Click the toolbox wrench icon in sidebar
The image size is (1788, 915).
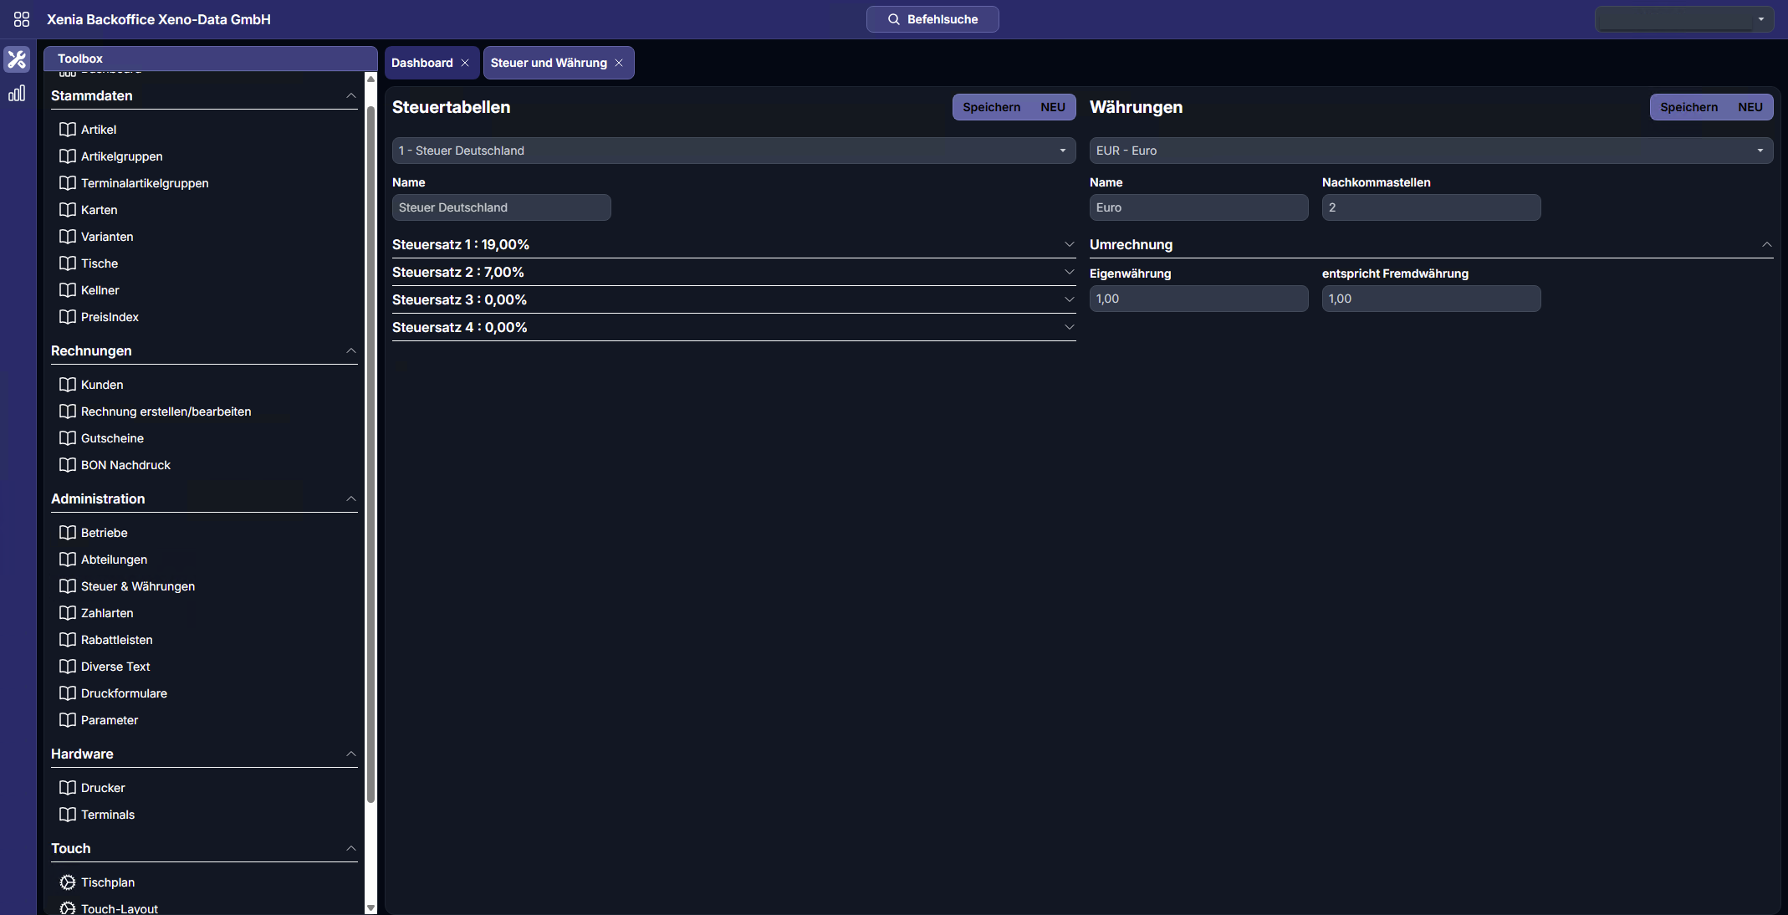[x=17, y=59]
